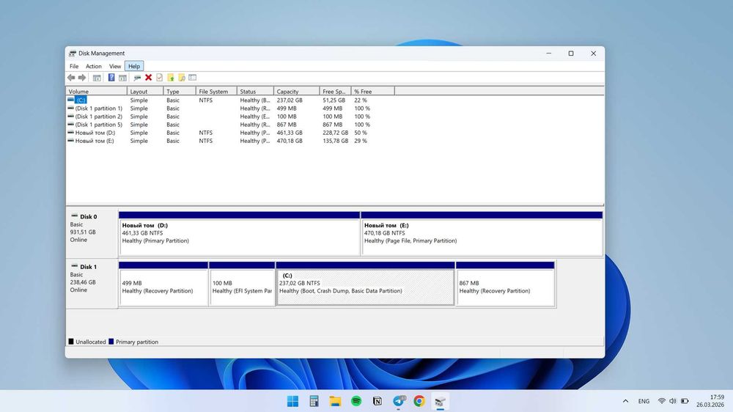Sort by the Free Sp... column header
Screen dimensions: 733x412
point(335,91)
